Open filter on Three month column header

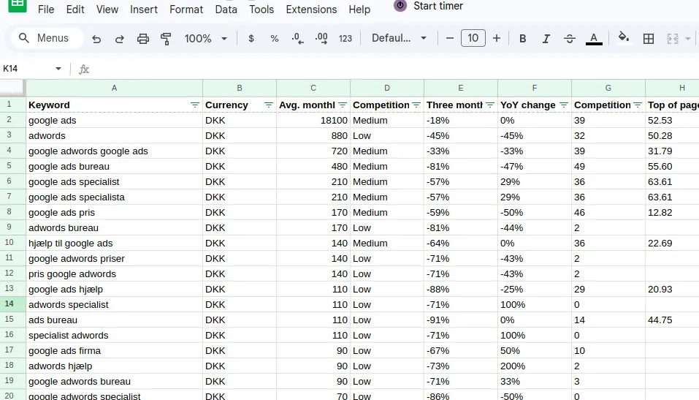pos(490,105)
